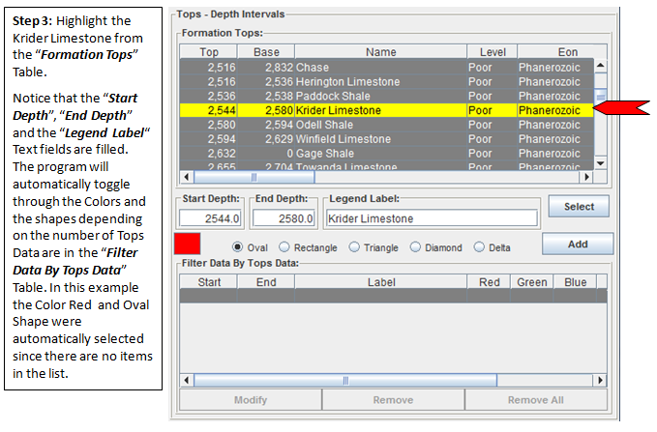The width and height of the screenshot is (657, 432).
Task: Click Formation Tops left scroll arrow
Action: (187, 178)
